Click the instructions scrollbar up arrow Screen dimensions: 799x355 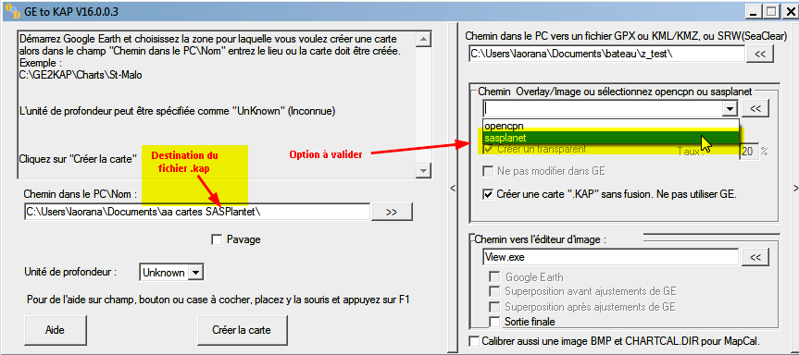(x=422, y=39)
